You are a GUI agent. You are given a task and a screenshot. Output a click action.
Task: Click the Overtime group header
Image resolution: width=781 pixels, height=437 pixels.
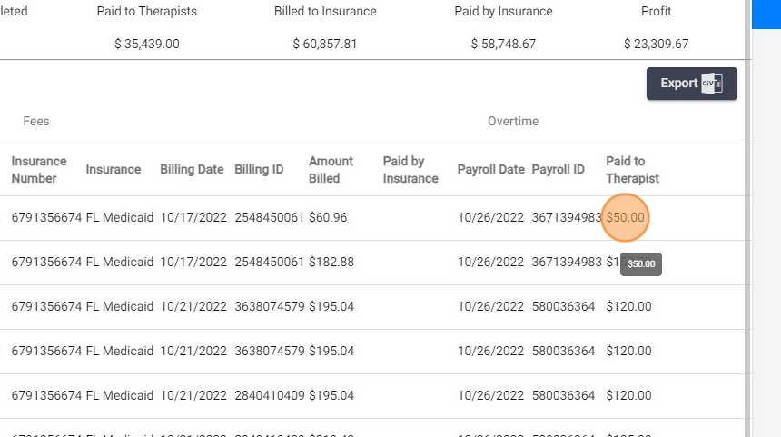point(513,121)
